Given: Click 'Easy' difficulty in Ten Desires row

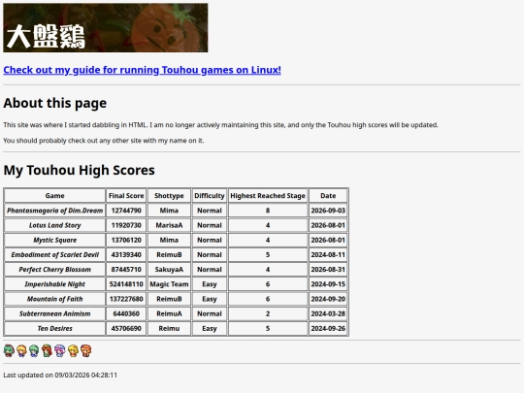Looking at the screenshot, I should 210,328.
